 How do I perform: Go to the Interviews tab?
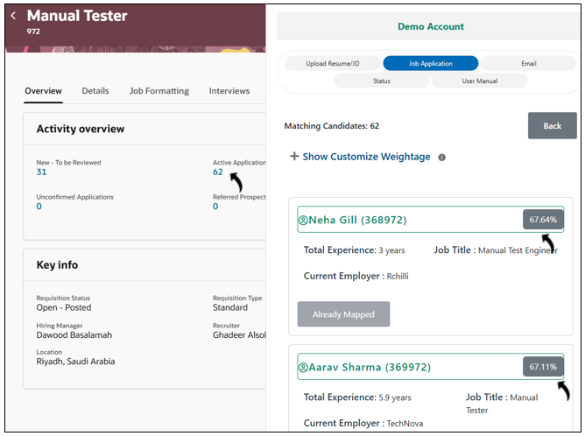[229, 91]
